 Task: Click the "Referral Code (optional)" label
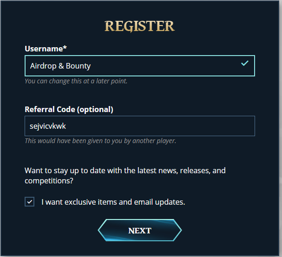(x=69, y=109)
